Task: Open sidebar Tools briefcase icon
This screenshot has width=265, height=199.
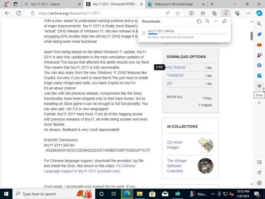Action: point(259,45)
